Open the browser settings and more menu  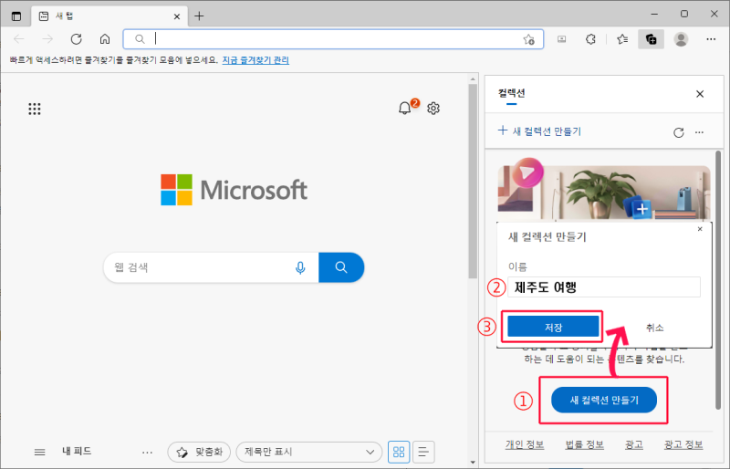pos(711,39)
